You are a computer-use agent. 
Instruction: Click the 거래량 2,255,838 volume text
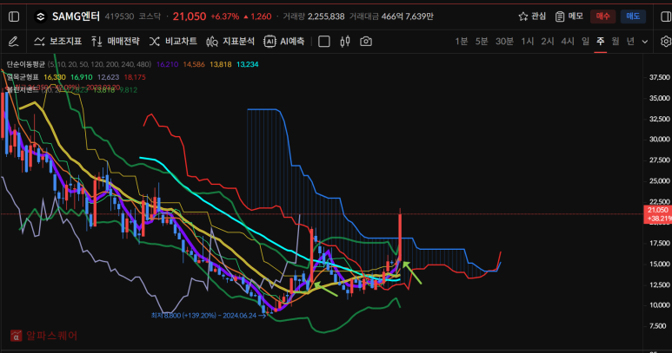pos(314,16)
